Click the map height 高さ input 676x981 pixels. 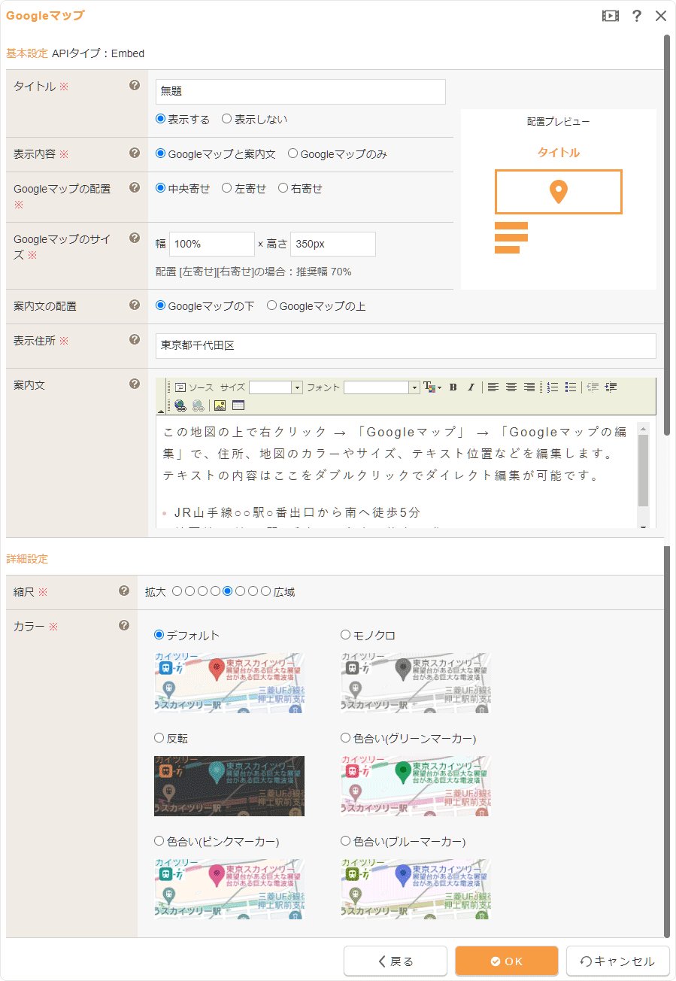pos(333,244)
